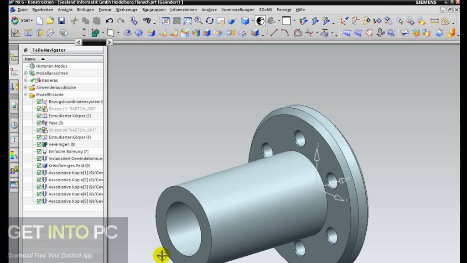Viewport: 467px width, 263px height.
Task: Open the Werkzeuge menu
Action: pos(127,10)
